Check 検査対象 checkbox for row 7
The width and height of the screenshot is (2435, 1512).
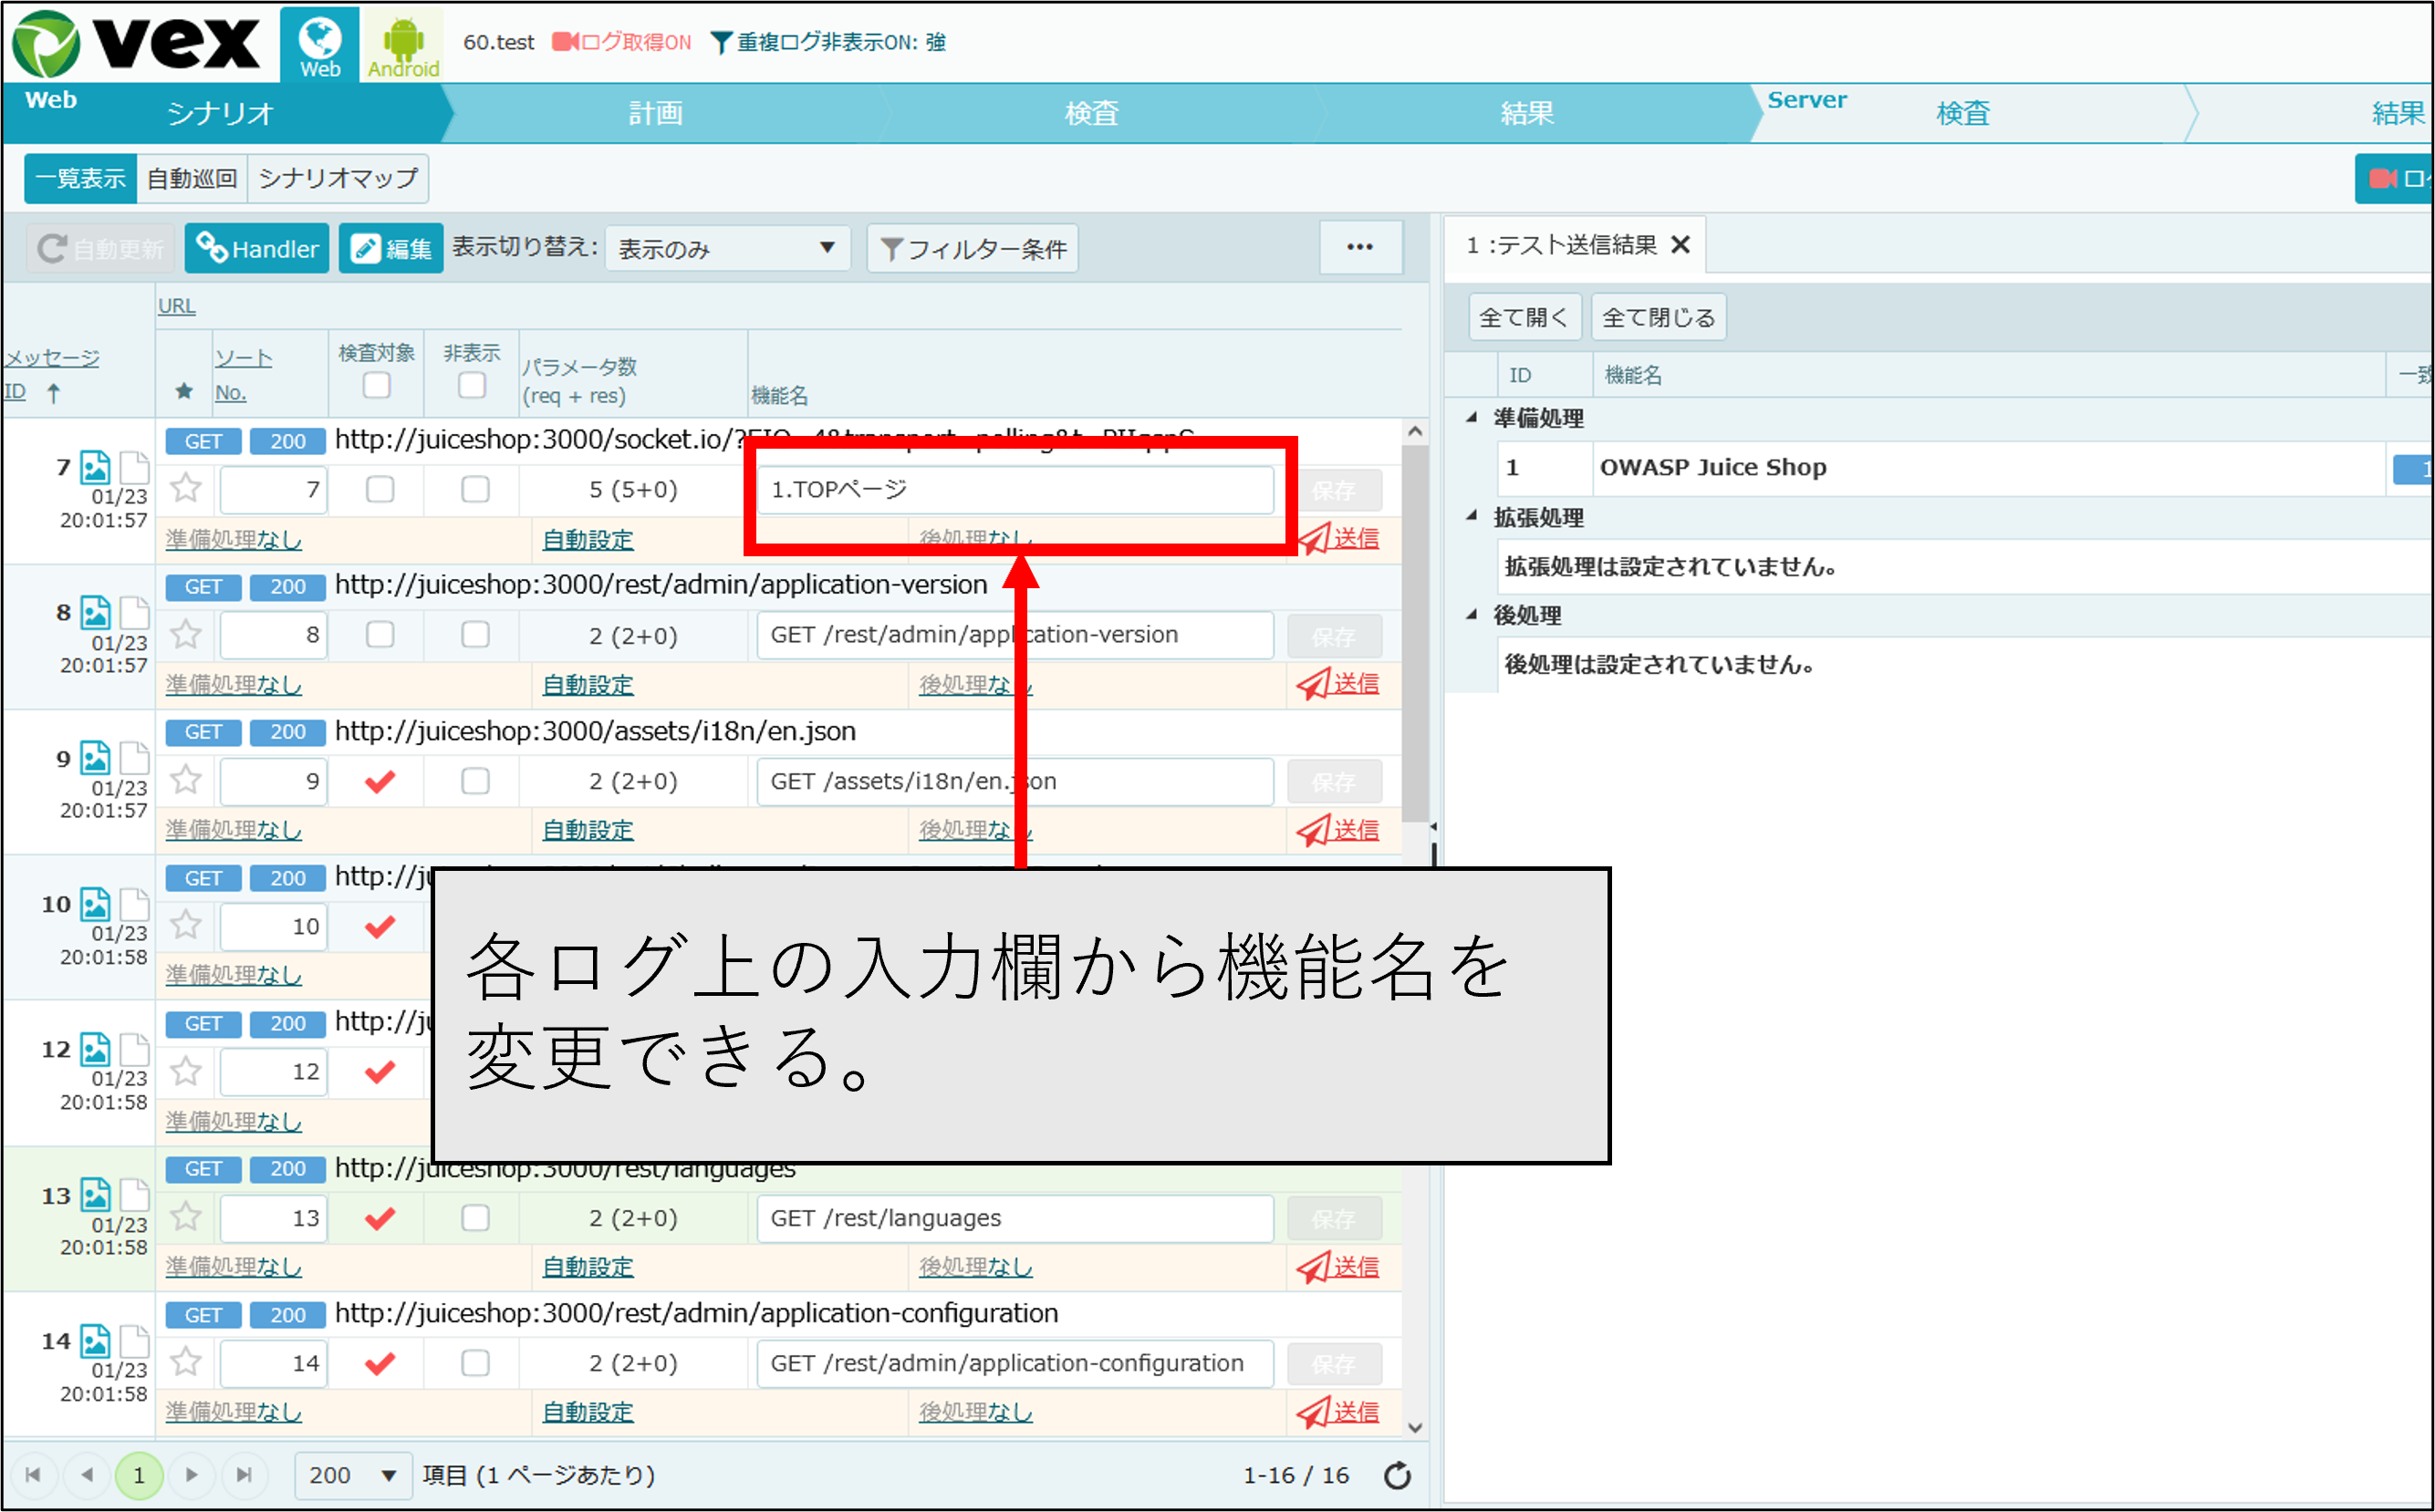click(x=380, y=489)
